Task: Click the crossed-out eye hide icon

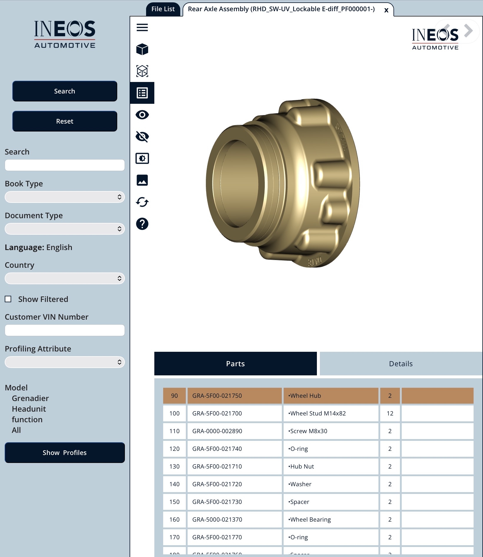Action: click(x=142, y=137)
